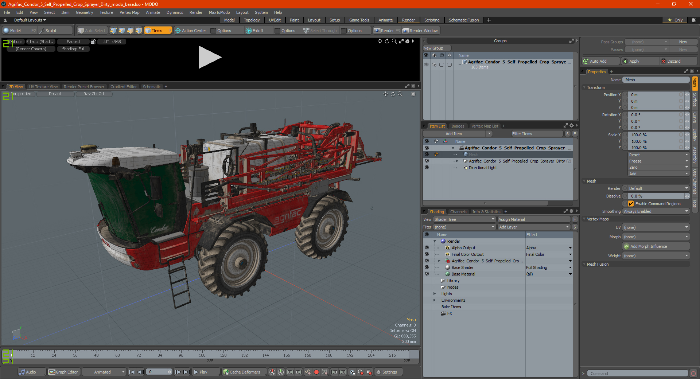Click Add Morph Influence

tap(656, 246)
